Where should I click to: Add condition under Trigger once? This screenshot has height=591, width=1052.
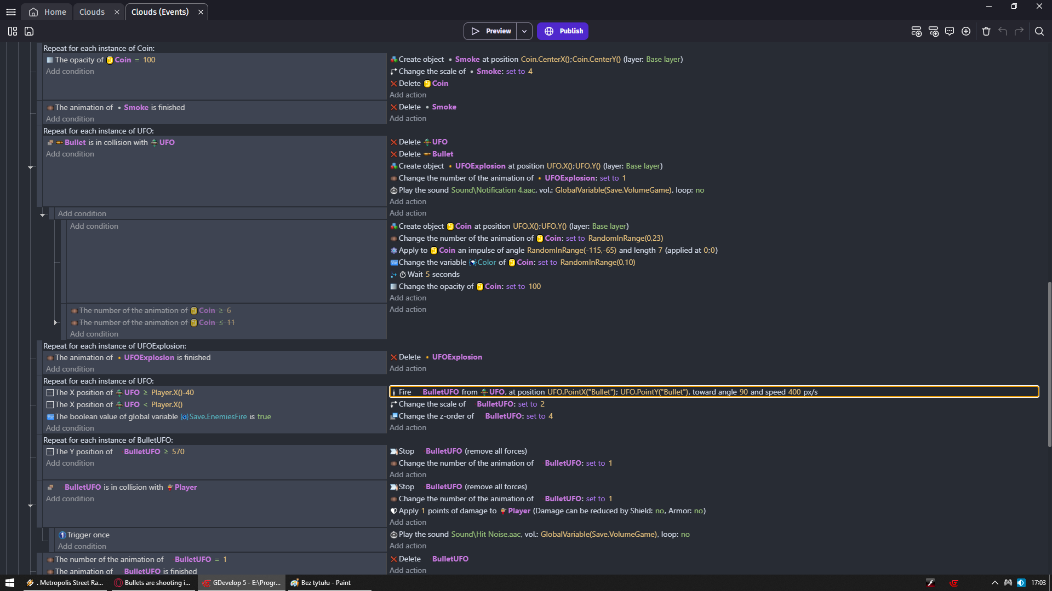82,547
